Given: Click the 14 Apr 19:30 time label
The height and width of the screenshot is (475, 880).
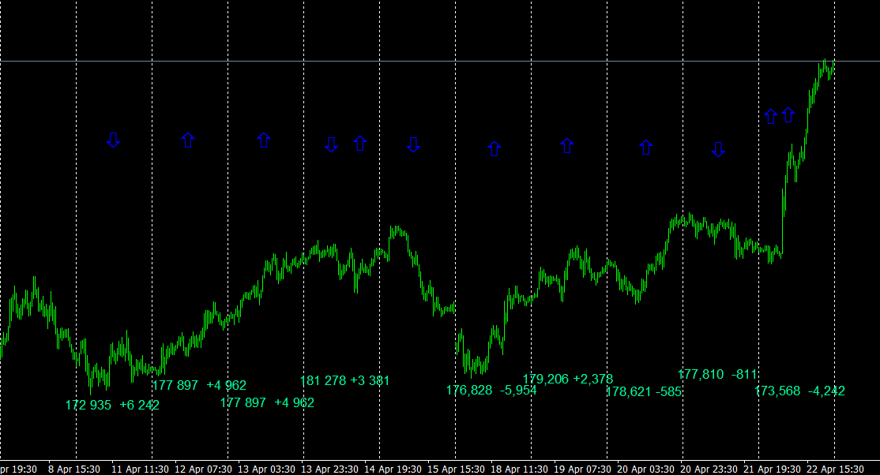Looking at the screenshot, I should pyautogui.click(x=393, y=469).
